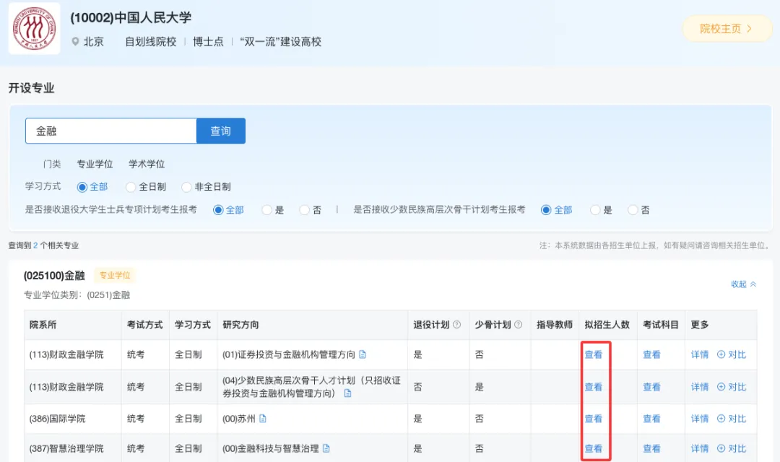Viewport: 780px width, 462px height.
Task: View 考试科目 for 少数民族高层次骨干 row
Action: click(651, 387)
